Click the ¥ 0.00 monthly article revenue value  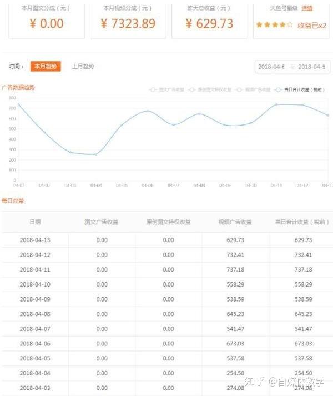pos(47,23)
